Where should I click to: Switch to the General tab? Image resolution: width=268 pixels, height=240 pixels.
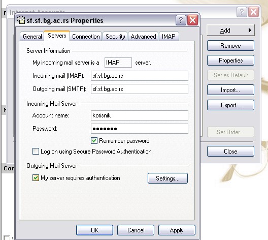coord(32,37)
